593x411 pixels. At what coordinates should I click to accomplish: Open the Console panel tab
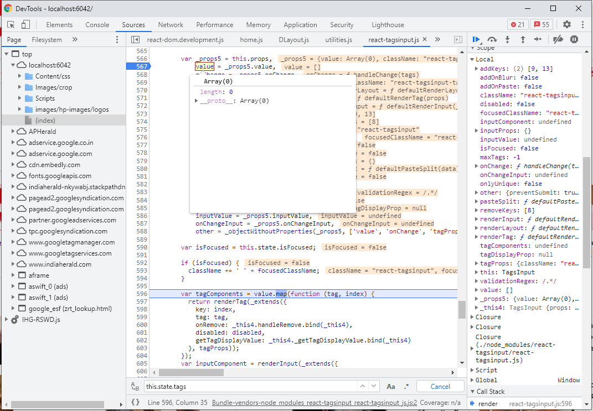click(97, 24)
